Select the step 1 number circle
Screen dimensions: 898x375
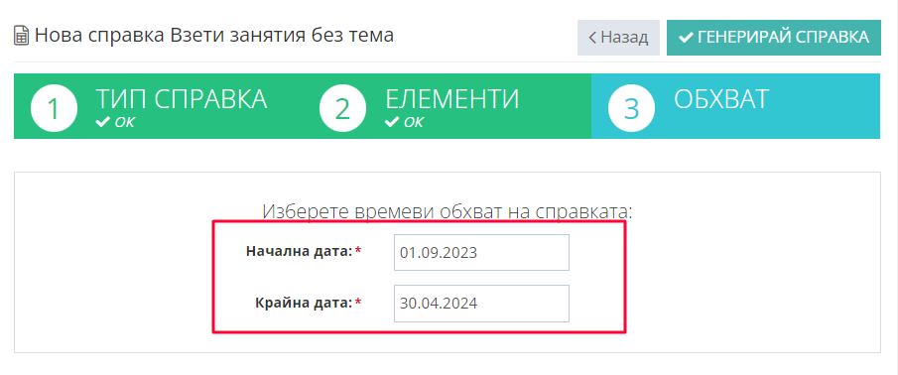coord(54,108)
